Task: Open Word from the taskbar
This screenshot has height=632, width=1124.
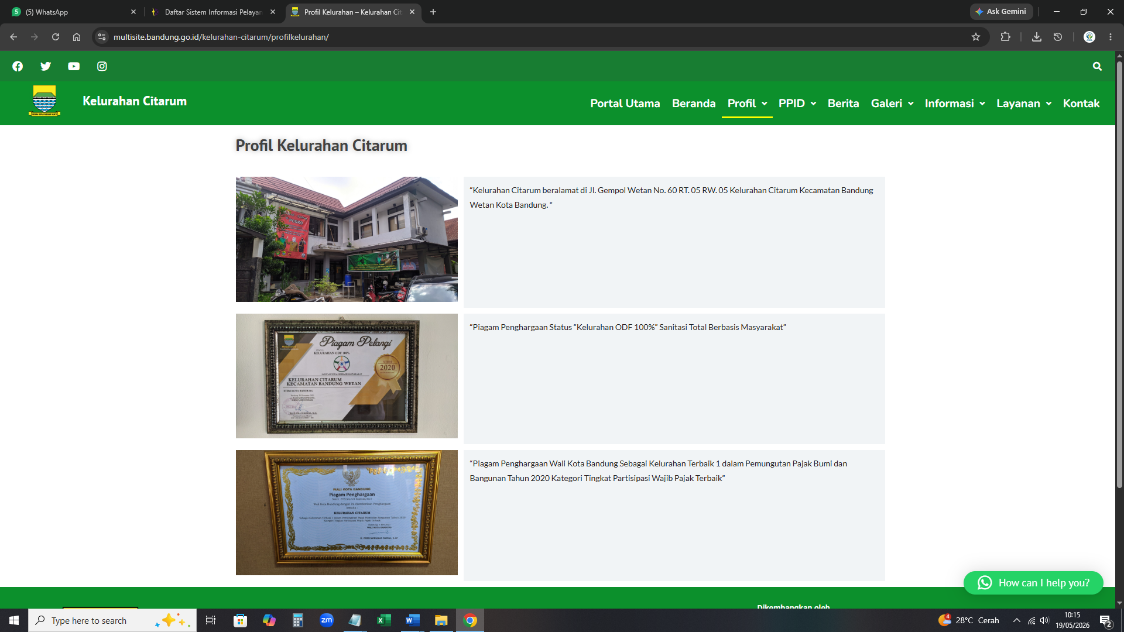Action: (413, 620)
